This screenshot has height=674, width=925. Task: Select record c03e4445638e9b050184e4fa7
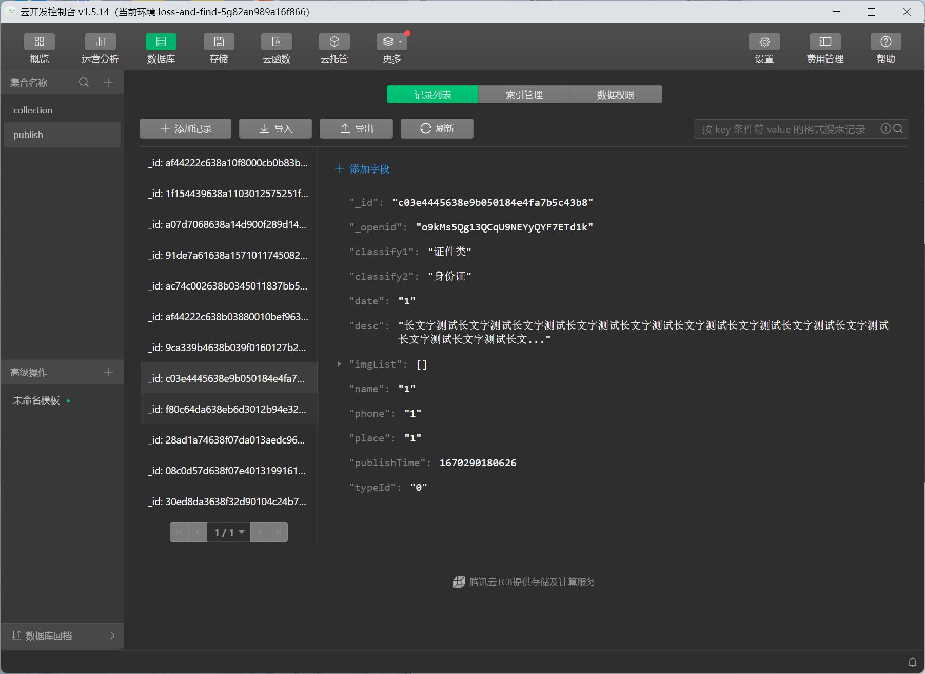click(229, 378)
